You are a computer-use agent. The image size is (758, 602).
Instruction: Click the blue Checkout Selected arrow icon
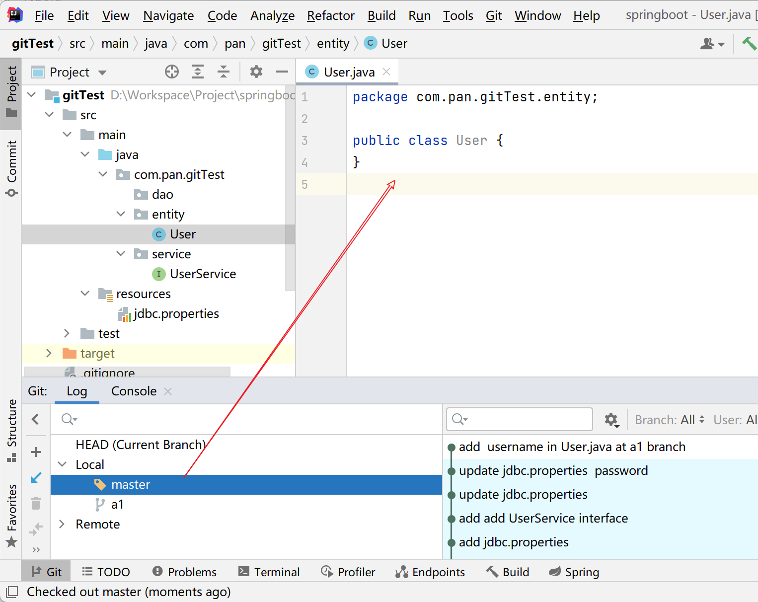tap(36, 478)
